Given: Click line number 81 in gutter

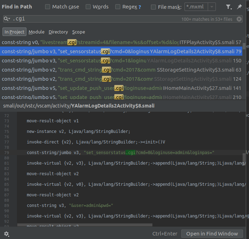Looking at the screenshot, I should 7,163.
